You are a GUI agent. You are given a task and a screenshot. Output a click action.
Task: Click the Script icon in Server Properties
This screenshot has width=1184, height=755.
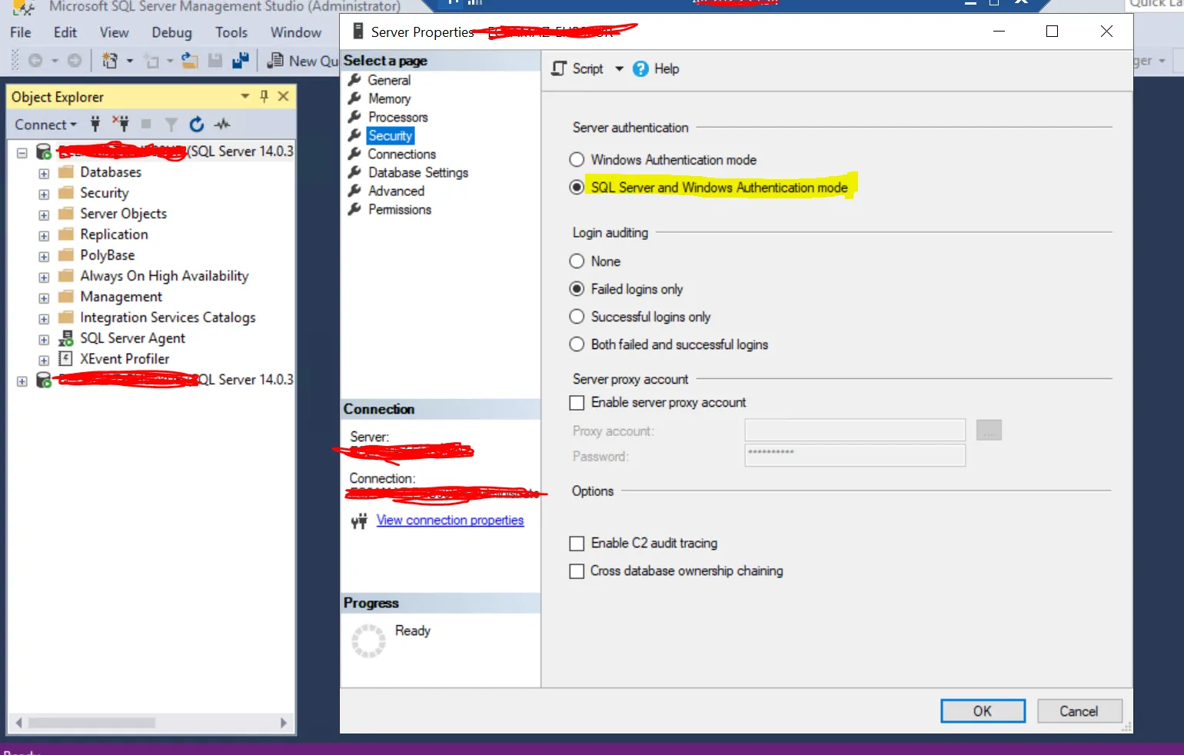point(560,68)
